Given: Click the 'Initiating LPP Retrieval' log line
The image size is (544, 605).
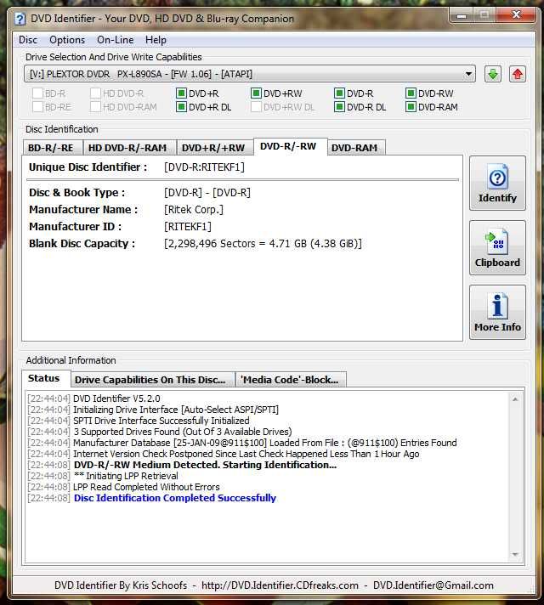Looking at the screenshot, I should point(126,476).
